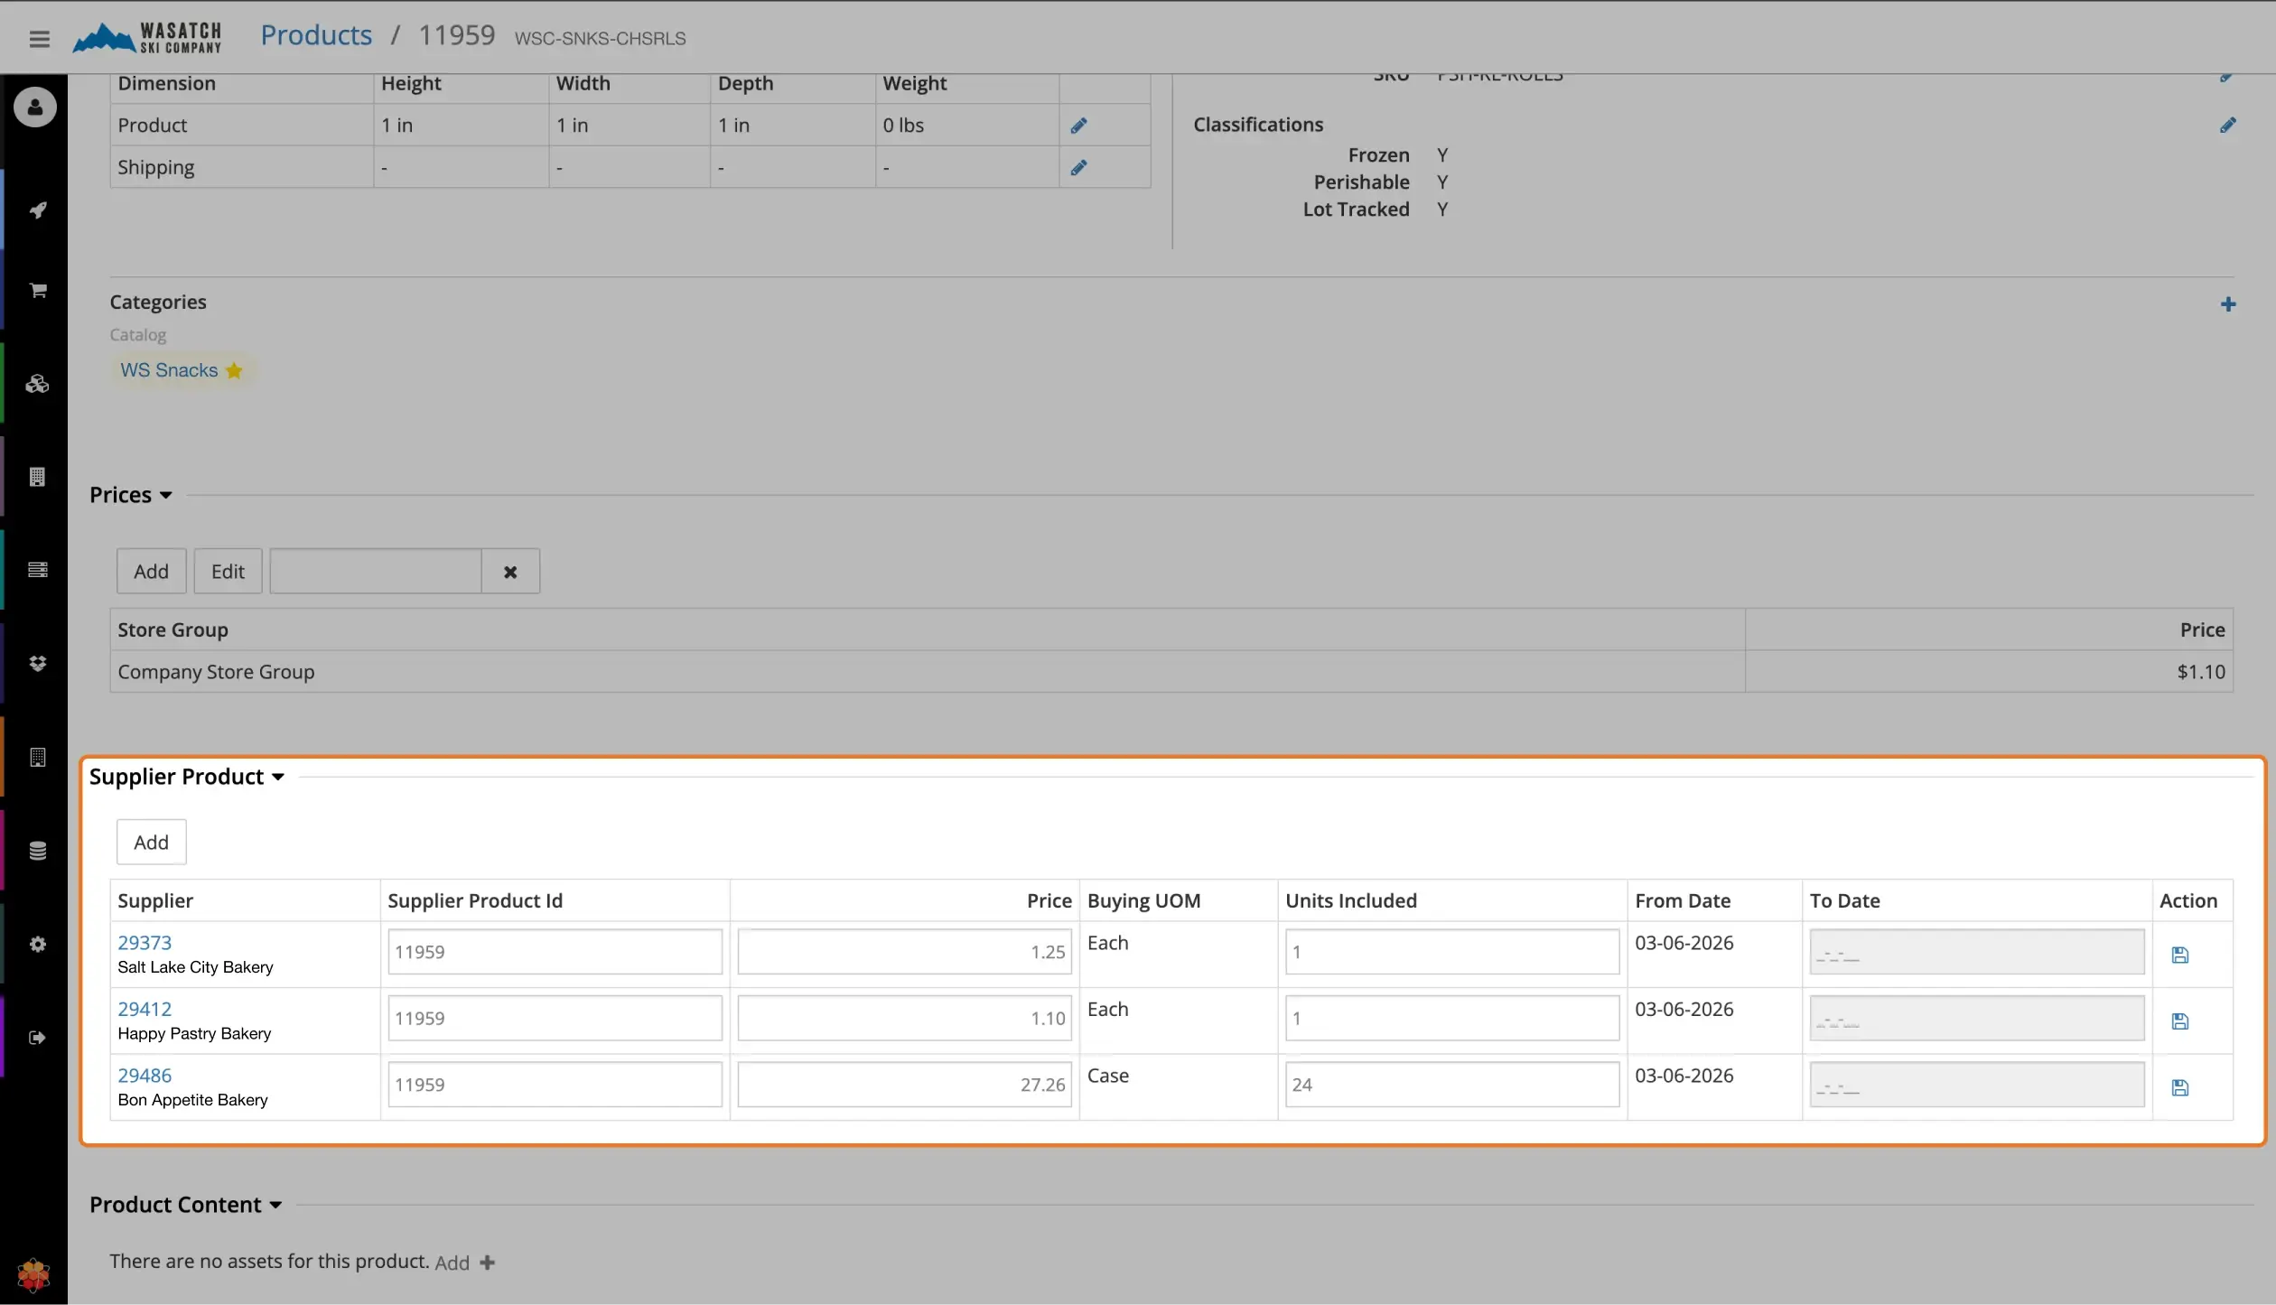The height and width of the screenshot is (1305, 2276).
Task: Collapse the Supplier Product section
Action: [x=187, y=777]
